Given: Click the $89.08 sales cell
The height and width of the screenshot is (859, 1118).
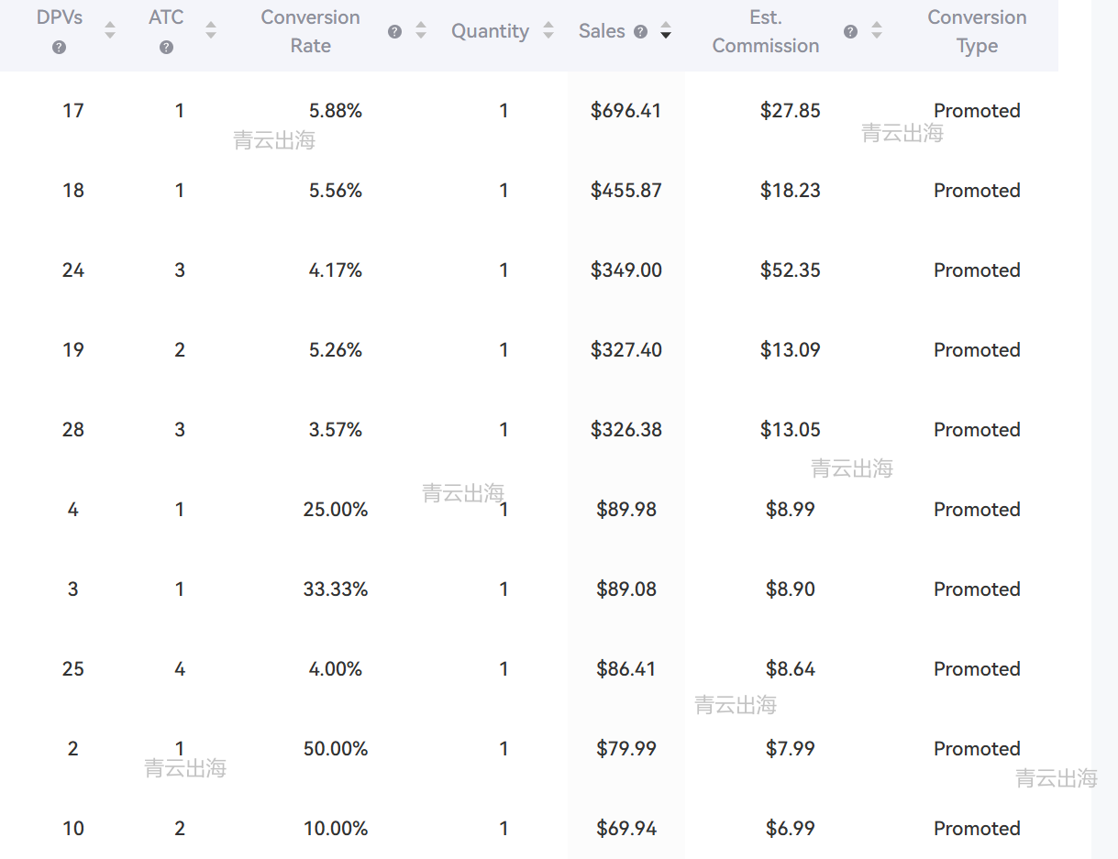Looking at the screenshot, I should coord(626,589).
